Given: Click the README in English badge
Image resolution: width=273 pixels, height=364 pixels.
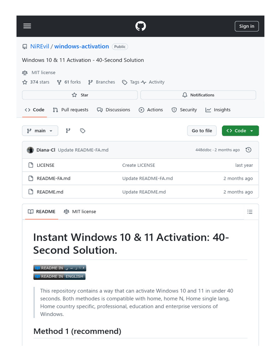Looking at the screenshot, I should tap(60, 276).
